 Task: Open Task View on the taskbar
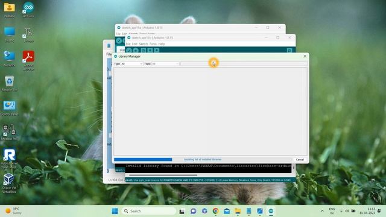pyautogui.click(x=182, y=211)
